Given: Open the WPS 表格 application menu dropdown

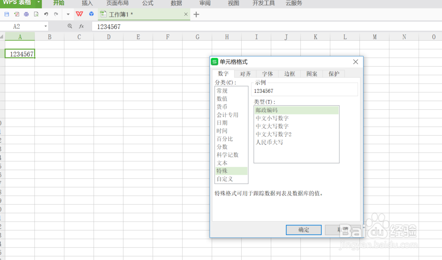Looking at the screenshot, I should (x=38, y=2).
